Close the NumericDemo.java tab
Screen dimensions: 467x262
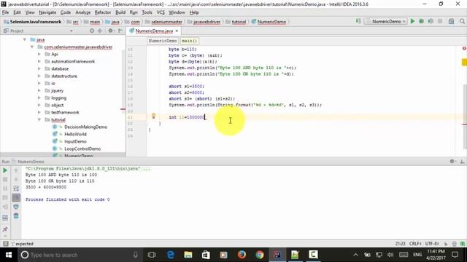[x=177, y=31]
